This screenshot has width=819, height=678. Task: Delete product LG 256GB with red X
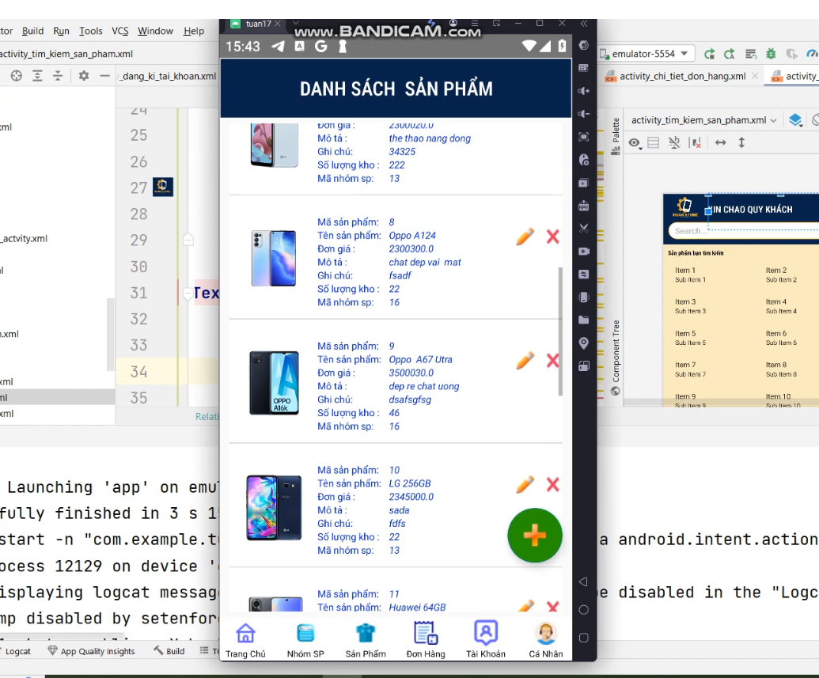[x=552, y=485]
